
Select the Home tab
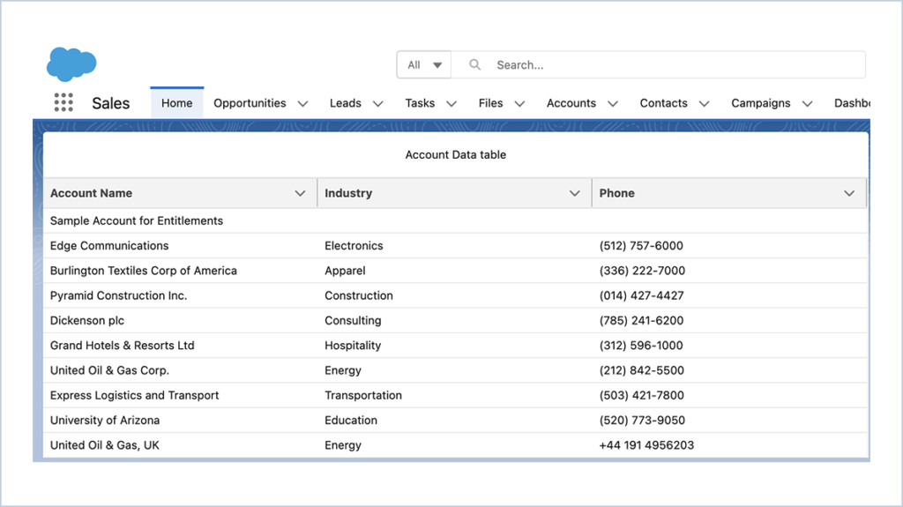pyautogui.click(x=176, y=103)
